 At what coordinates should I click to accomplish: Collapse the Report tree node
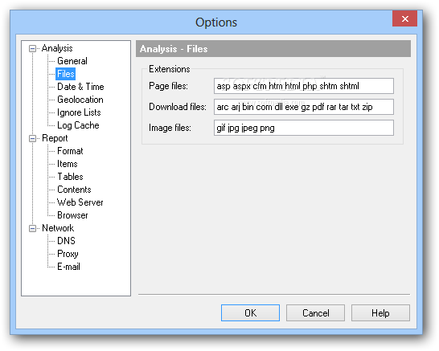pyautogui.click(x=32, y=138)
